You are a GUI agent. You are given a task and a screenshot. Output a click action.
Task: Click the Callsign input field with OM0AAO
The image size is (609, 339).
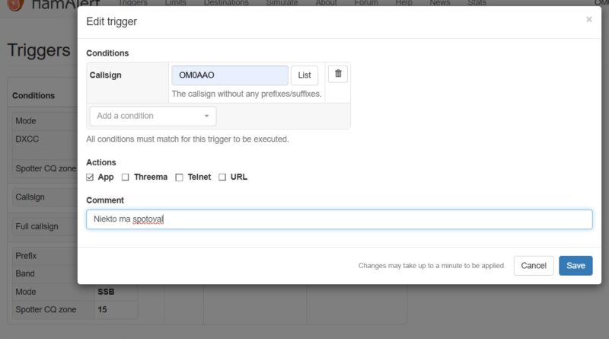(230, 75)
